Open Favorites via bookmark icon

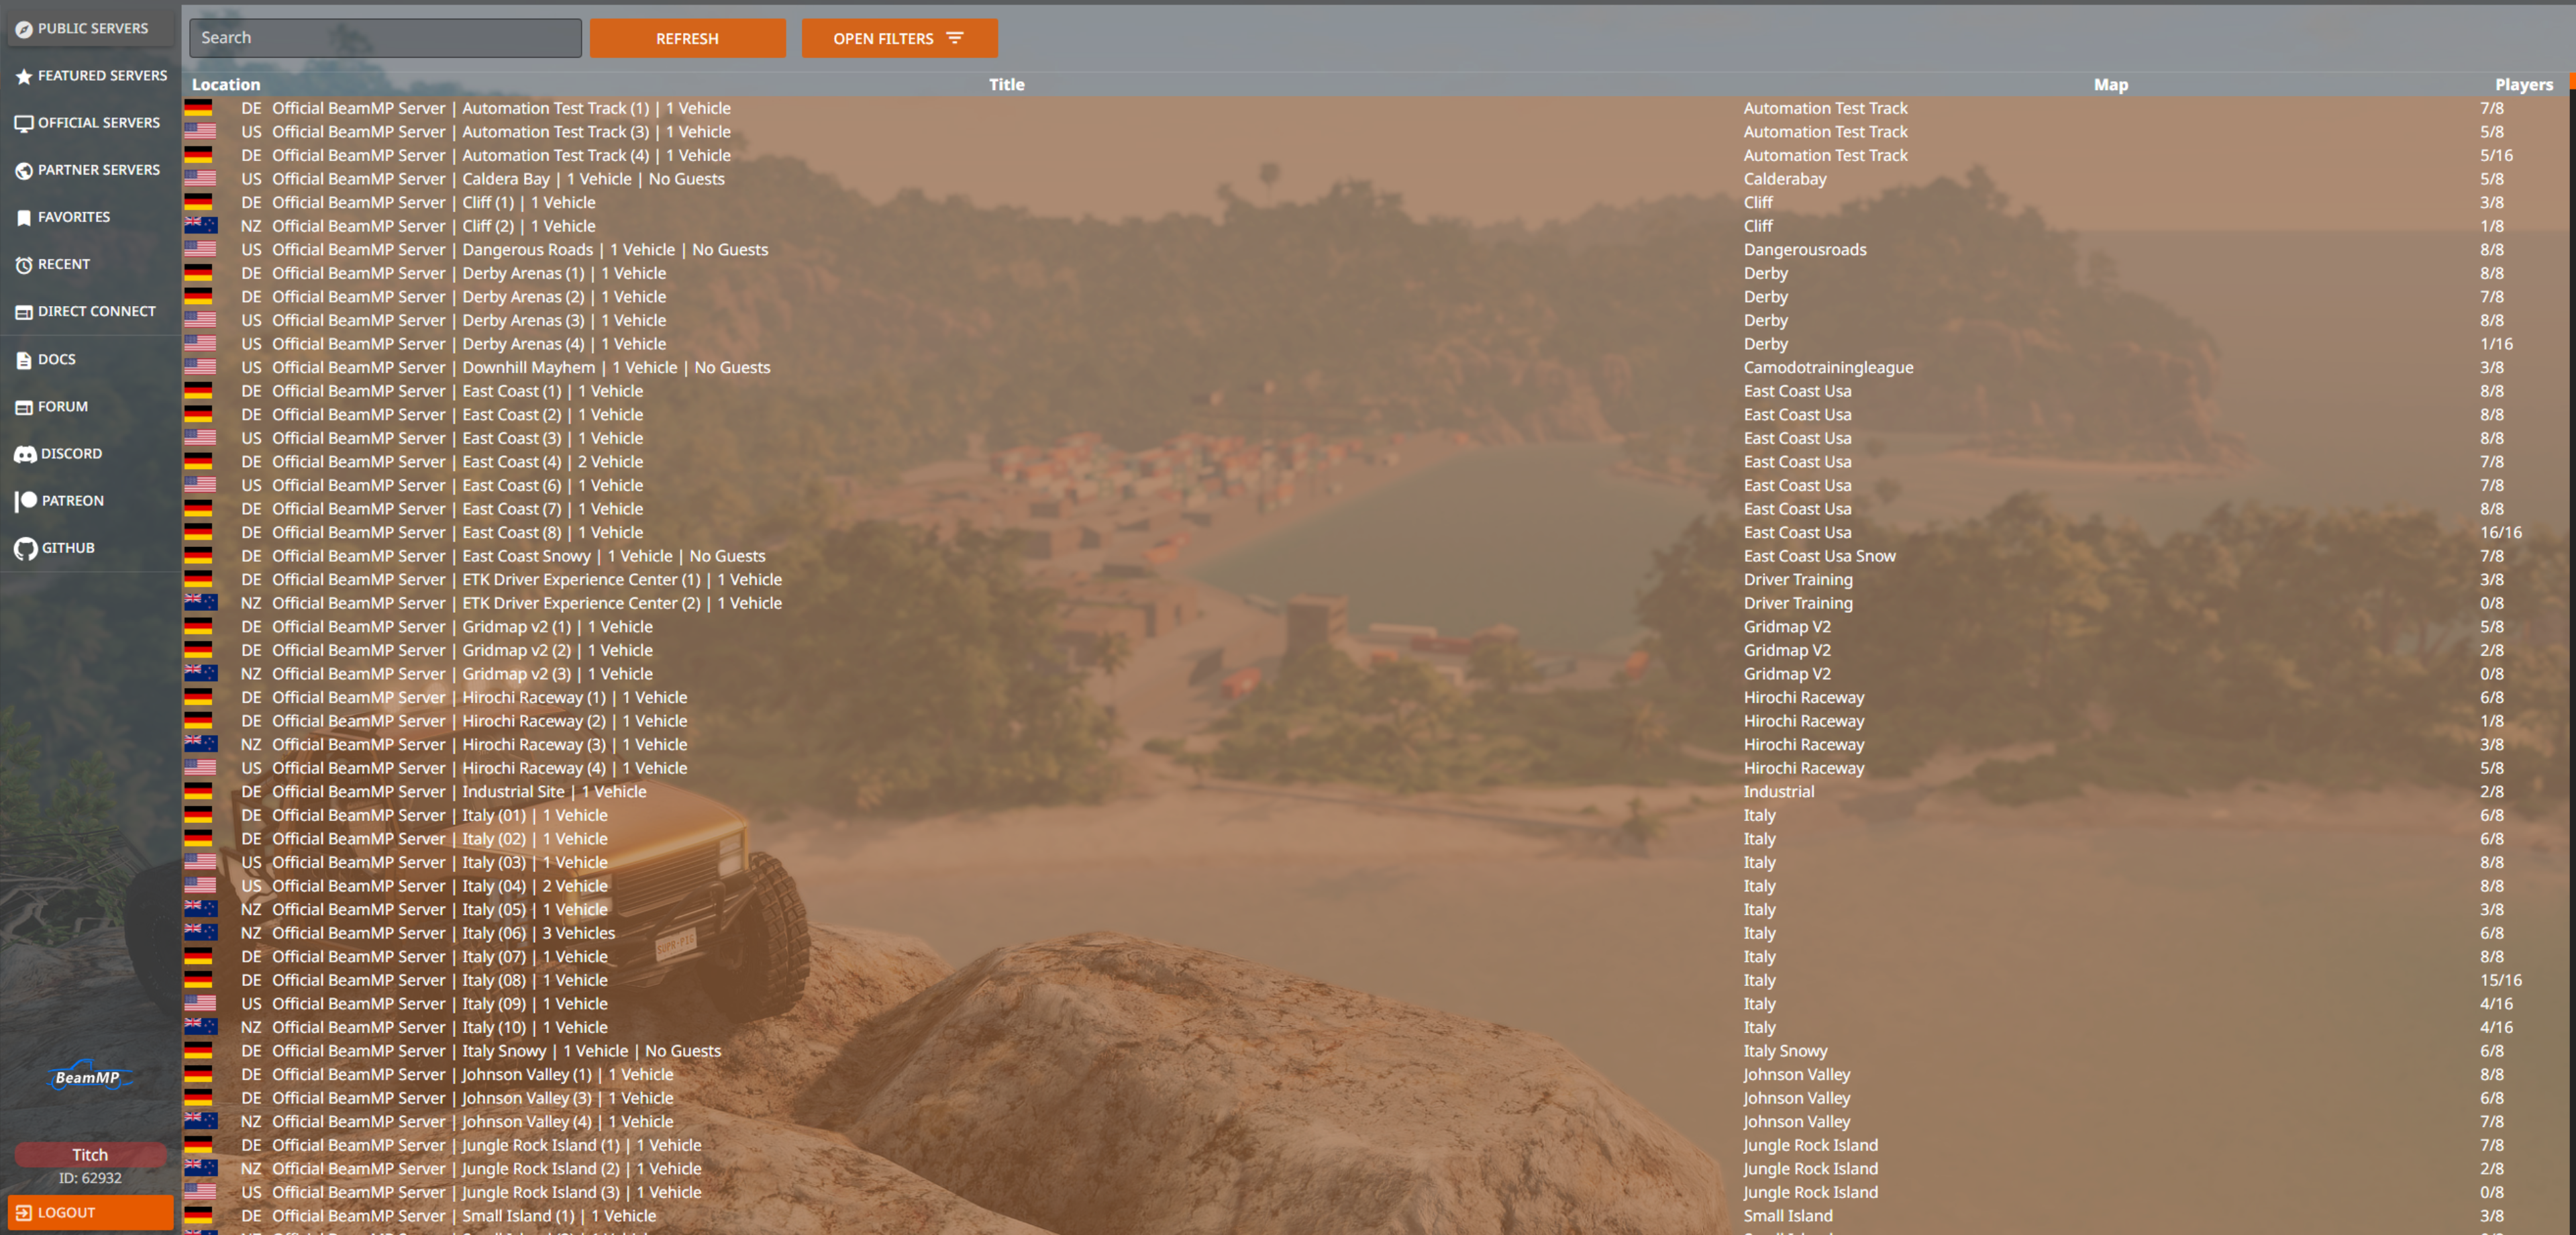[24, 217]
